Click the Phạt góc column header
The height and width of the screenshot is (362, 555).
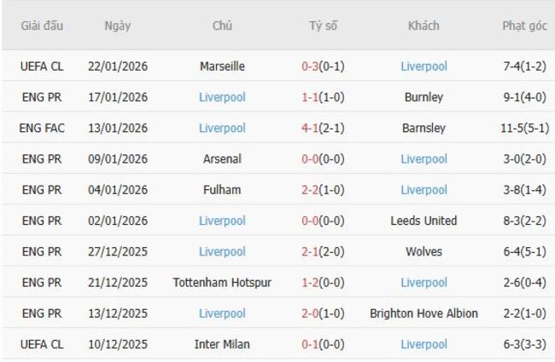(x=524, y=26)
